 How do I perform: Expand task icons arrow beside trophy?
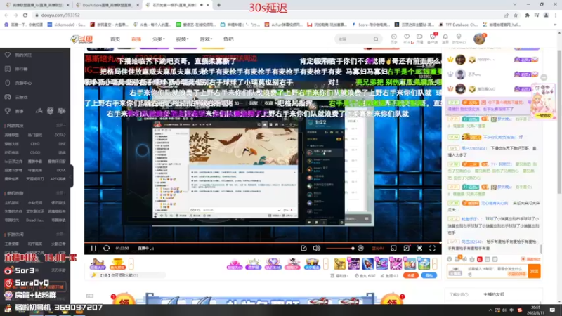(x=131, y=264)
